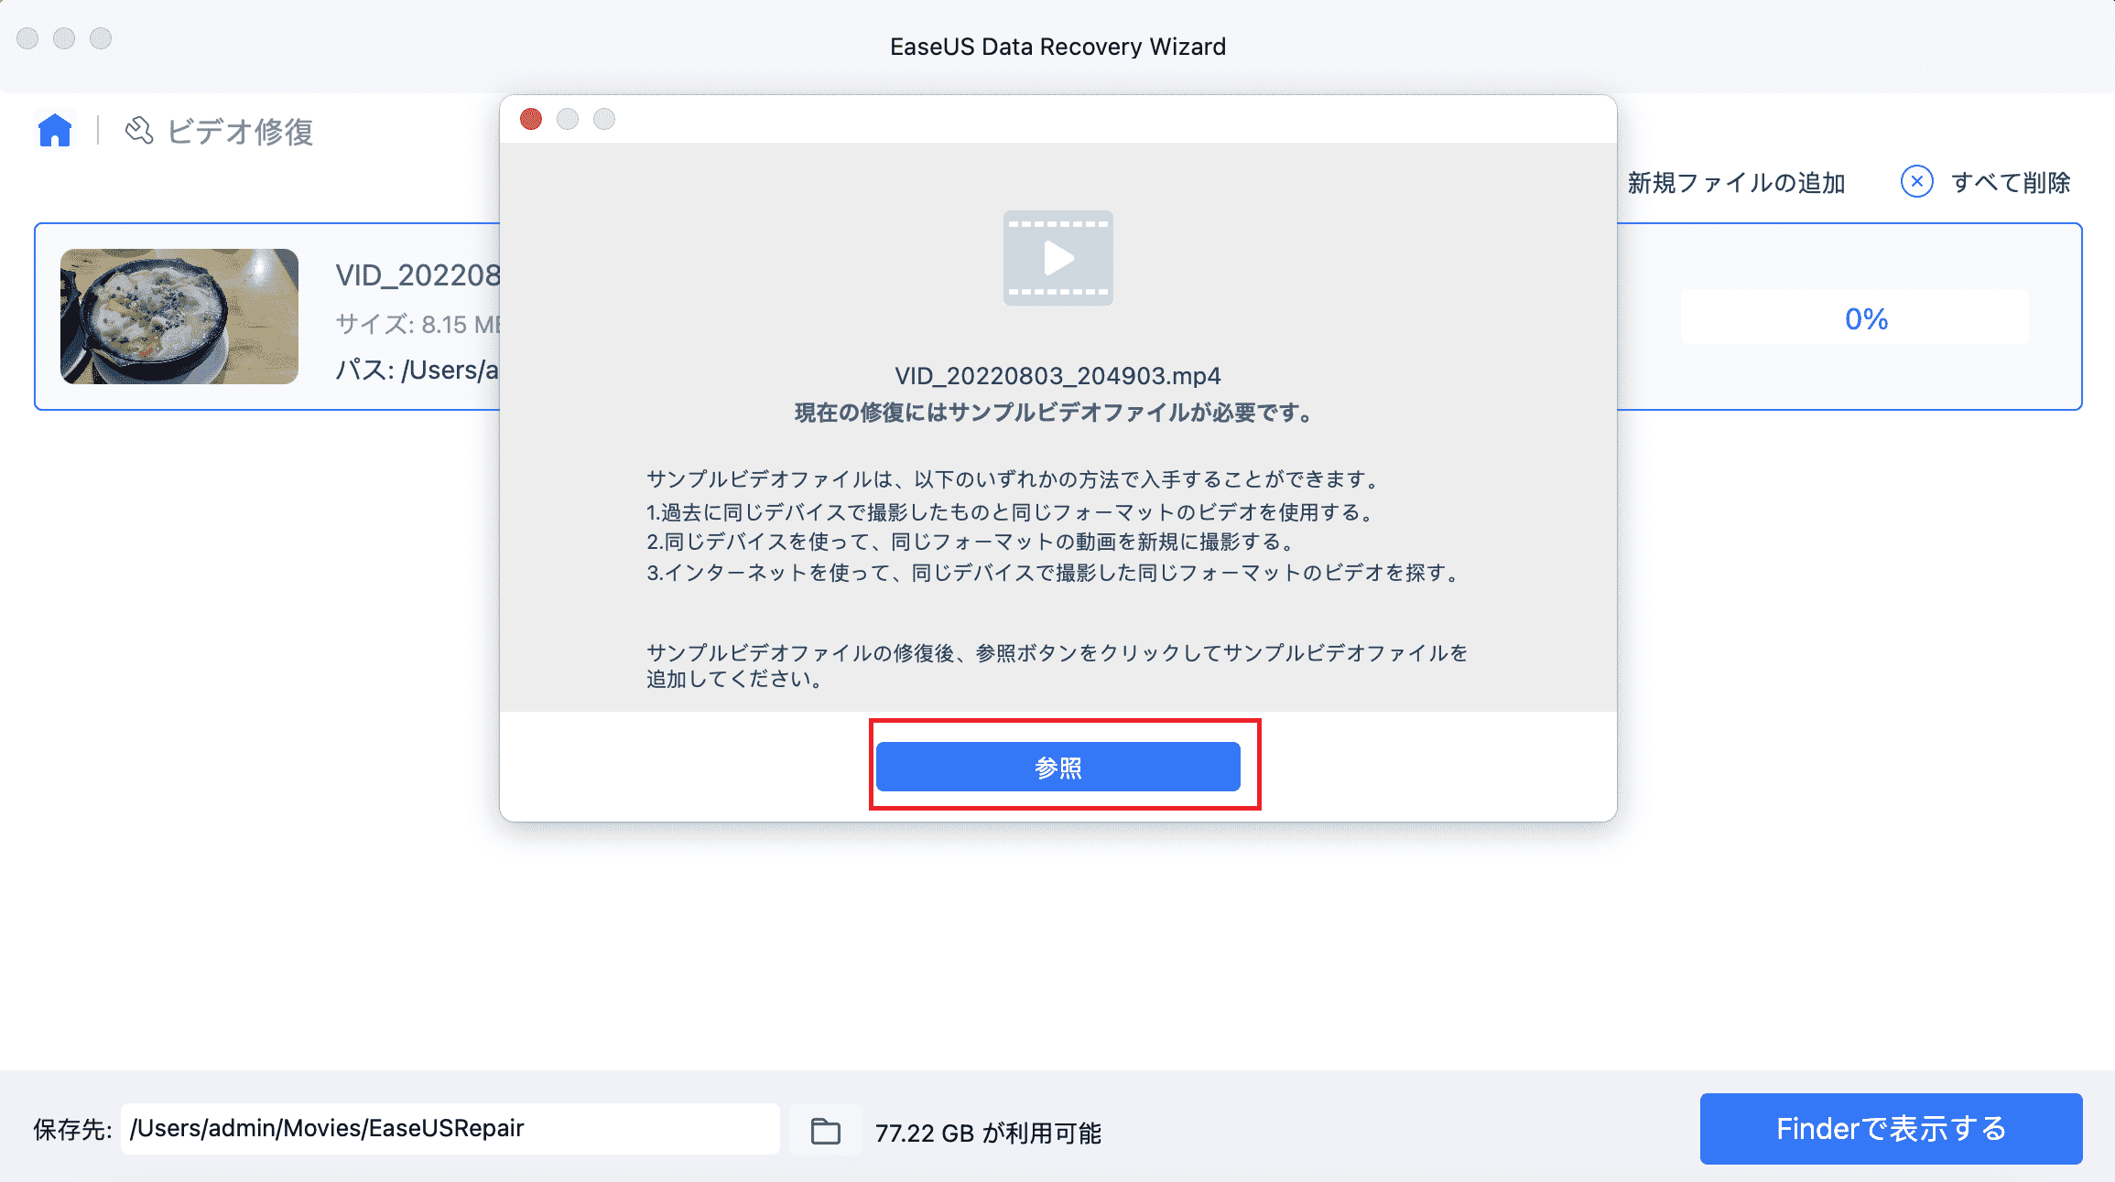Select 新規ファイルの追加 to add new files
This screenshot has height=1182, width=2115.
pos(1735,183)
